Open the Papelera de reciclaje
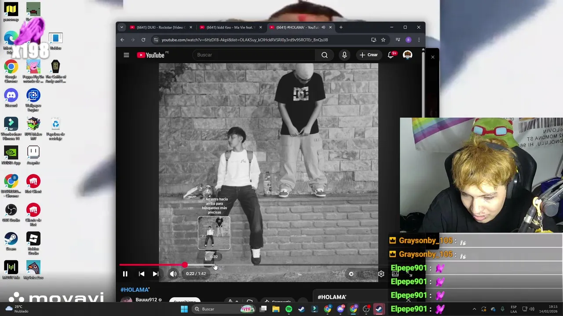Screen dimensions: 563x316 [55, 129]
